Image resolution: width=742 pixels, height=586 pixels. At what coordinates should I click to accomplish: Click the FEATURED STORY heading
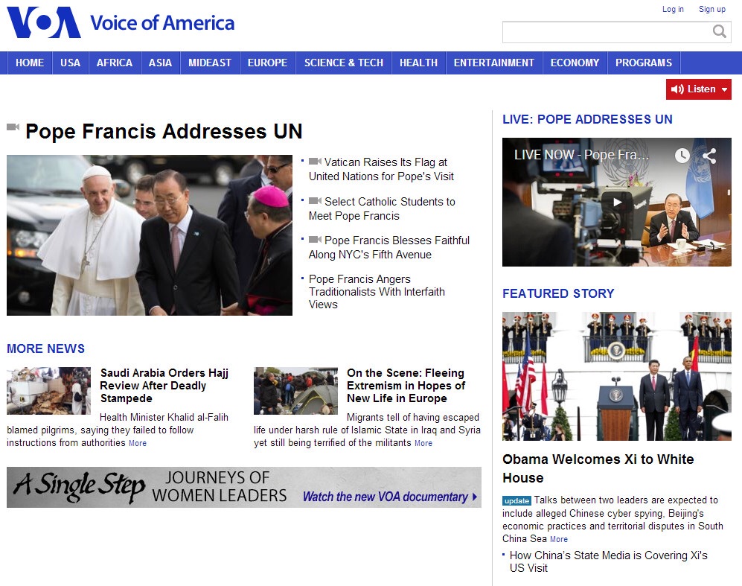coord(558,293)
